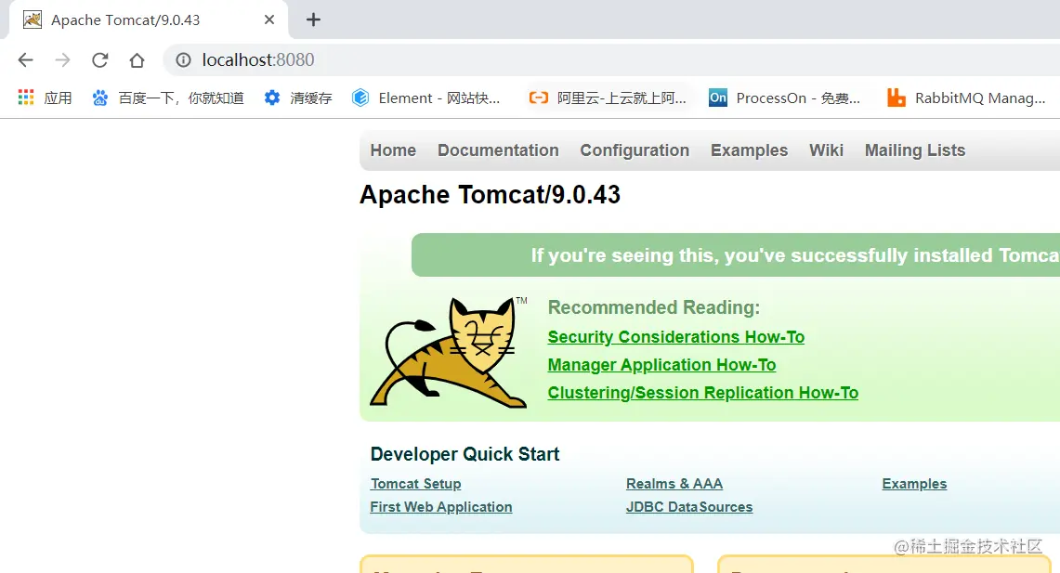Open the RabbitMQ Management bookmark
1060x573 pixels.
pos(966,98)
